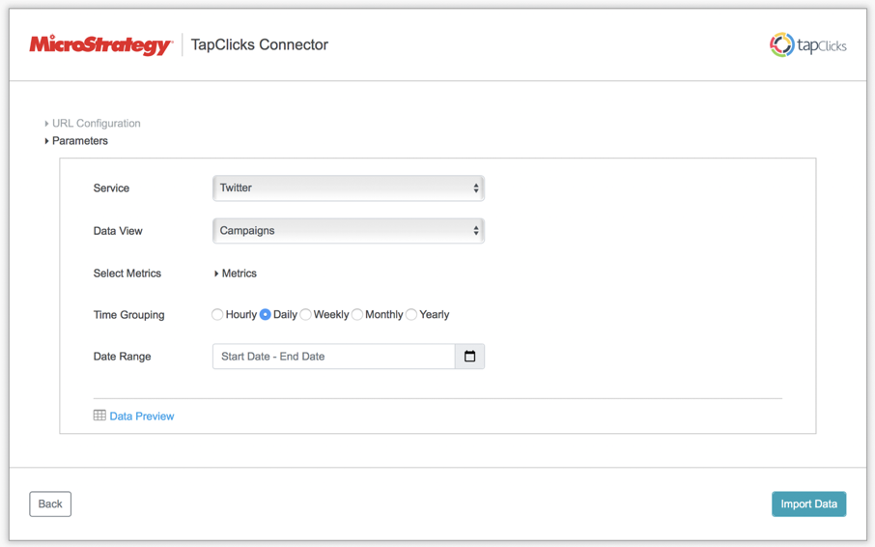Screen dimensions: 875x547
Task: Click the calendar icon for Date Range
Action: 469,357
